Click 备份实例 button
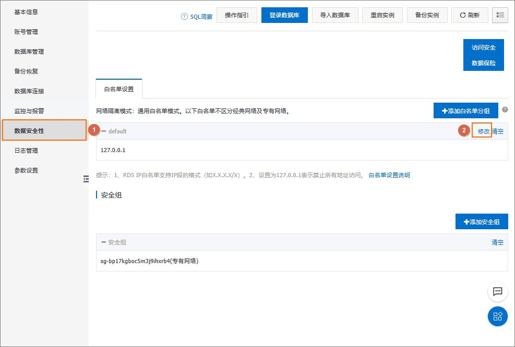515x347 pixels. coord(427,15)
